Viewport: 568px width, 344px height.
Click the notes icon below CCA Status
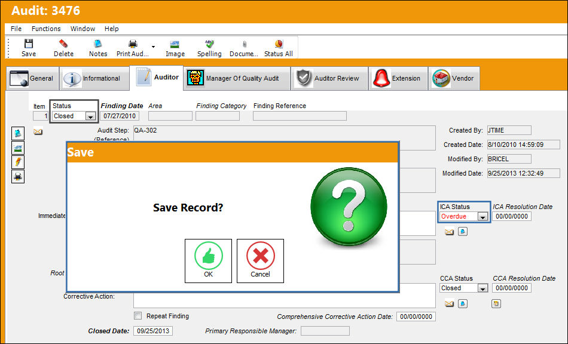(463, 303)
